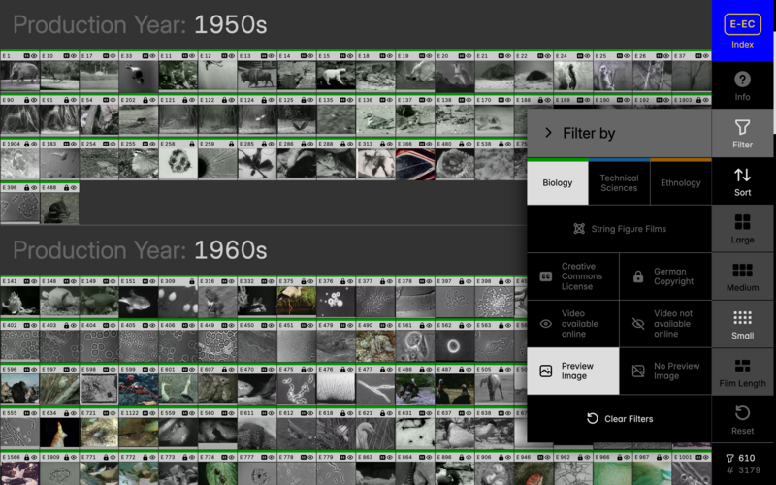Click the Filter funnel icon
Screen dimensions: 776x485
click(742, 133)
